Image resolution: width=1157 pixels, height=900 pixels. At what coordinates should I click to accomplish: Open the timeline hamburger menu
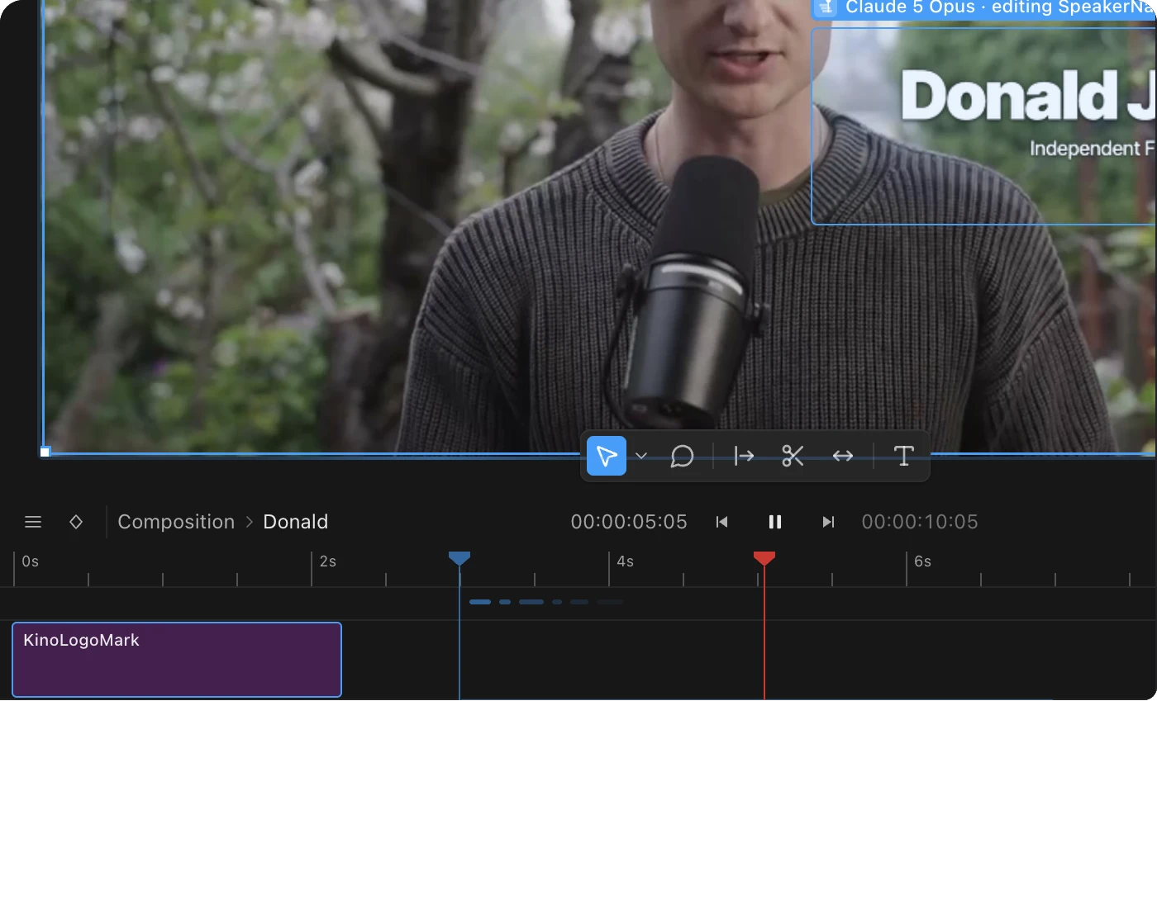click(33, 522)
